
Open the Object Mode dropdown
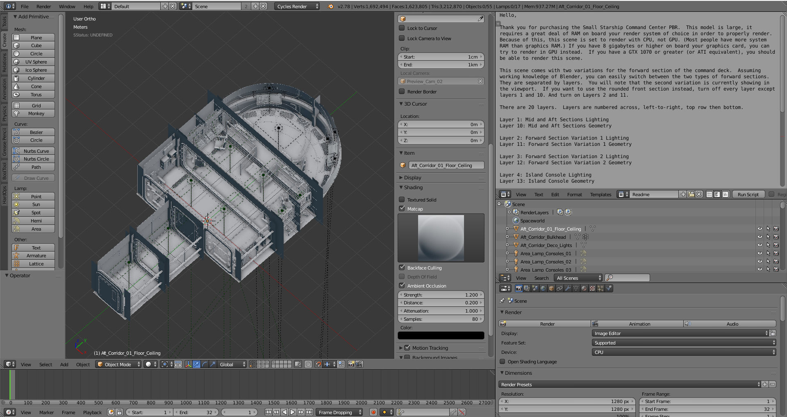click(x=118, y=364)
